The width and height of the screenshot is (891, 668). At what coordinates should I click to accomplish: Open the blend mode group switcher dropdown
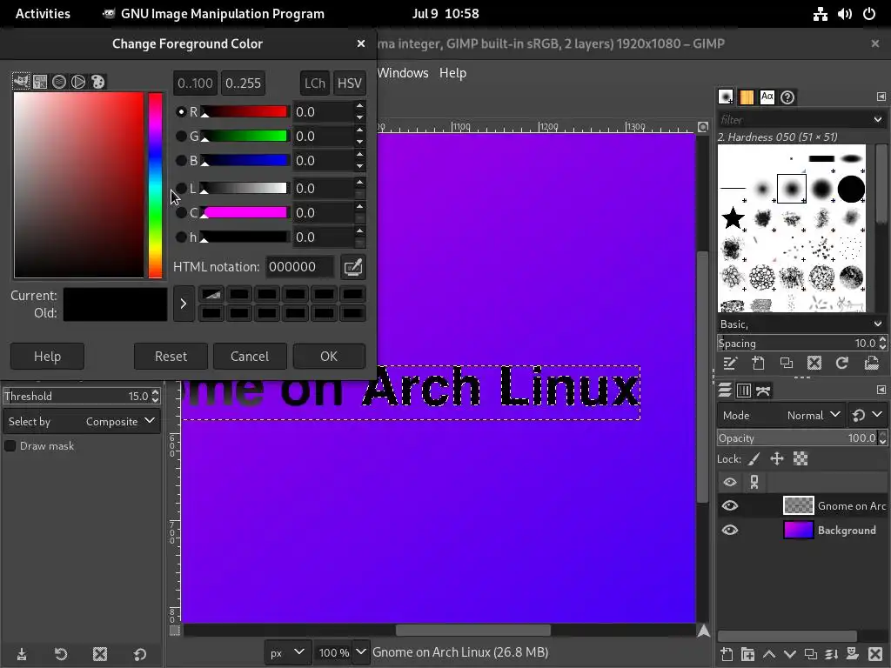868,415
